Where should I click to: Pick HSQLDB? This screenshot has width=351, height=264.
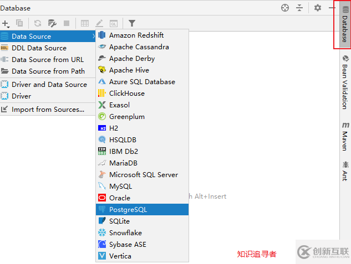coord(142,140)
